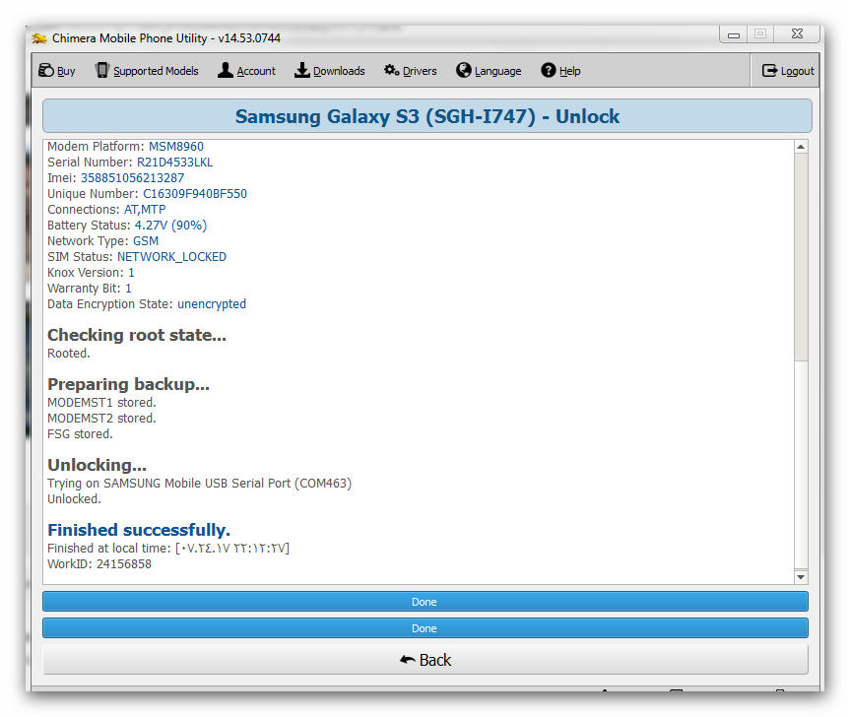
Task: Click the 'Preparing backup...' heading
Action: [128, 384]
